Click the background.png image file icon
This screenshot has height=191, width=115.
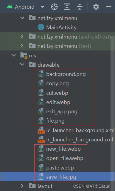(41, 74)
